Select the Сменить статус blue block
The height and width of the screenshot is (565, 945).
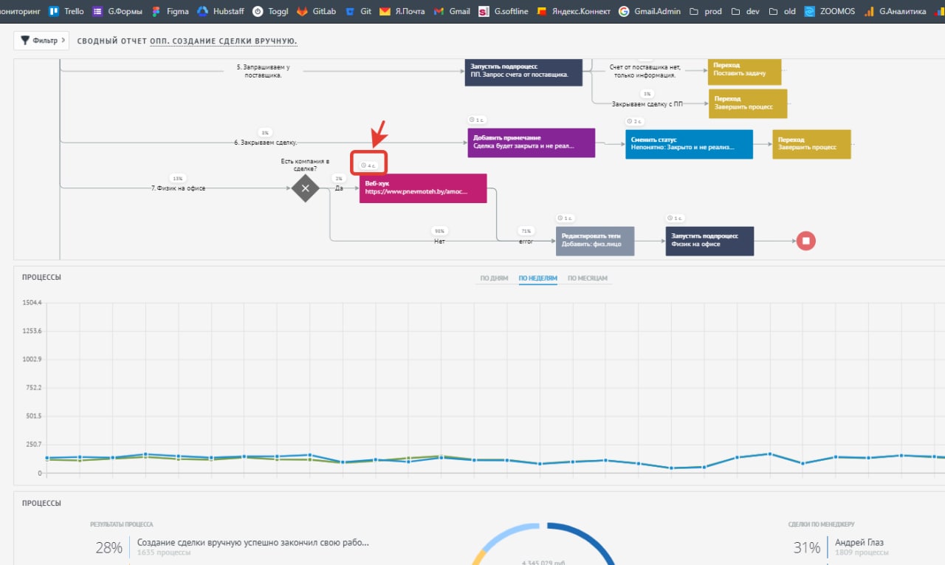point(689,144)
